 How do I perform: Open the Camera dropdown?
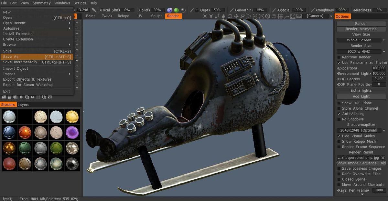tap(319, 16)
